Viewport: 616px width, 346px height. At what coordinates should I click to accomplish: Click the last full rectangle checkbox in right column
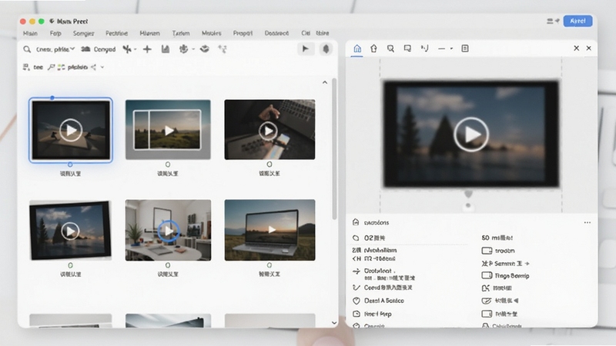(x=487, y=314)
